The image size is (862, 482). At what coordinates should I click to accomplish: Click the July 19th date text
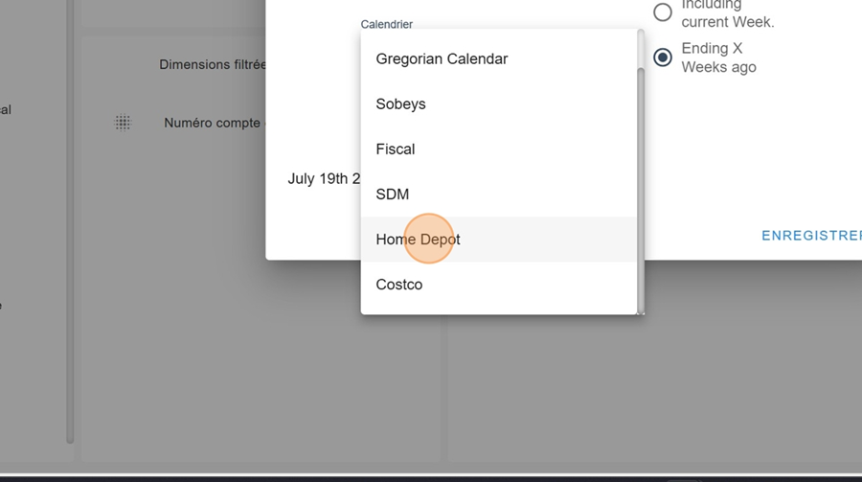pos(324,179)
